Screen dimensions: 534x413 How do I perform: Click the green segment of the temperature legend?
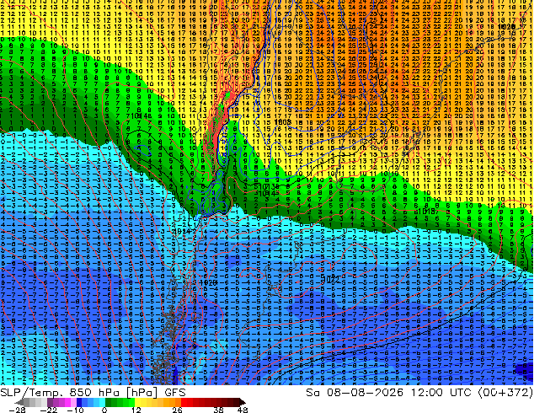(x=120, y=402)
